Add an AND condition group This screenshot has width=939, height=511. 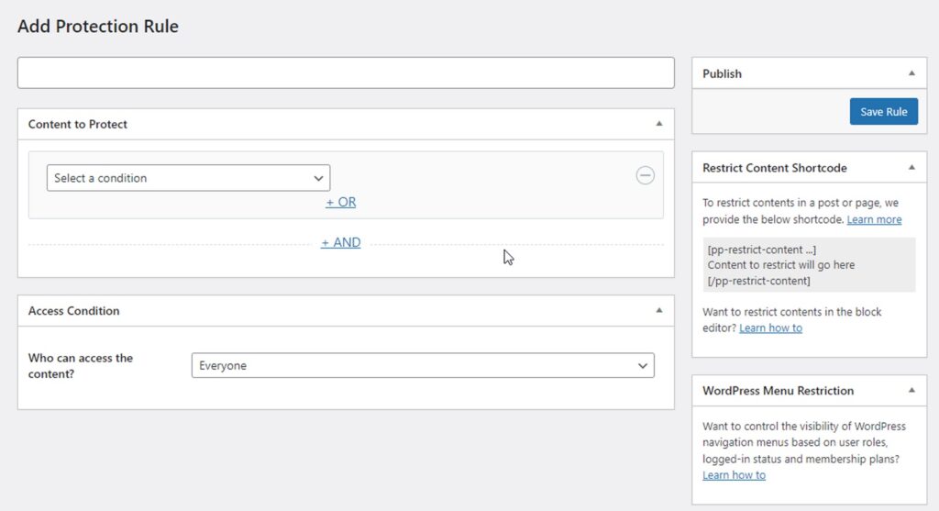point(341,242)
